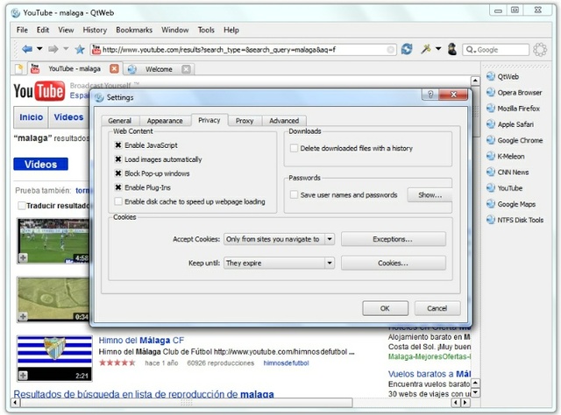
Task: Click Show... passwords button
Action: tap(430, 195)
